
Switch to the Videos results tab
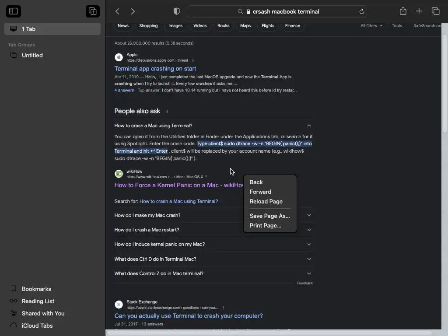tap(200, 26)
